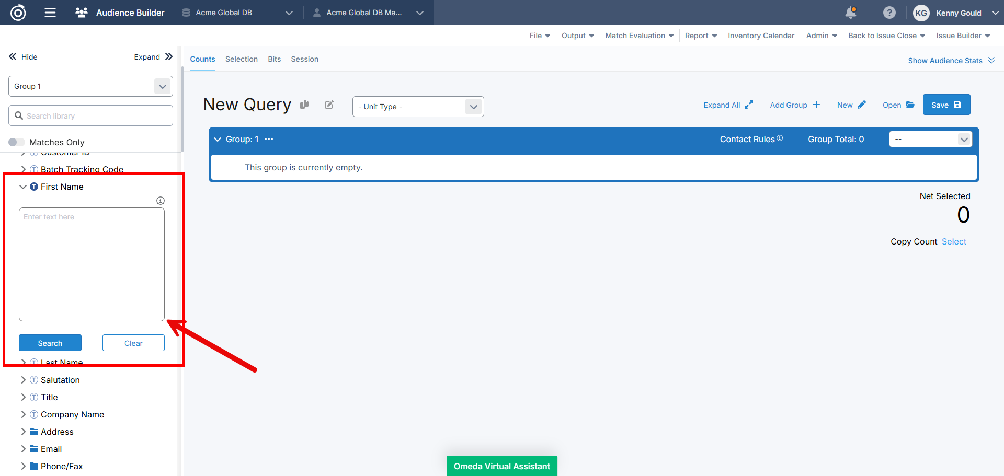Click the First Name info icon
1004x476 pixels.
161,201
